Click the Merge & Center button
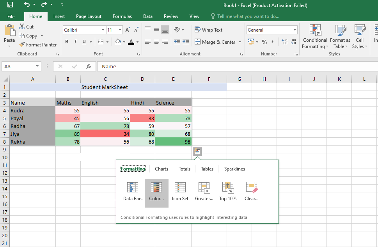Image resolution: width=378 pixels, height=247 pixels. [215, 42]
